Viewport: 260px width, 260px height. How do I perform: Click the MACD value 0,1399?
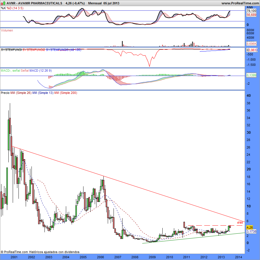251,75
